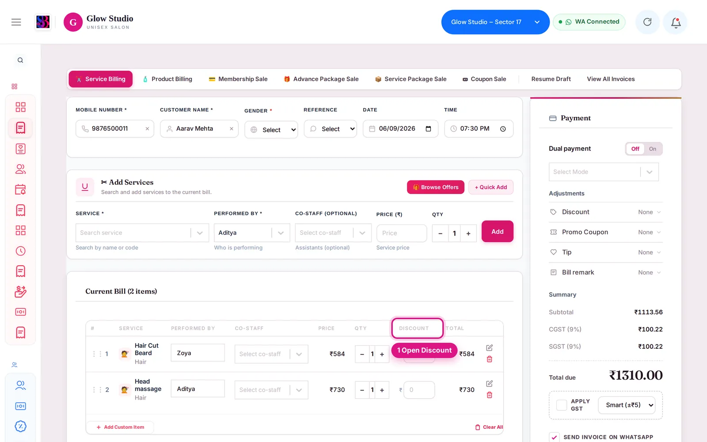Click the sidebar clock icon
This screenshot has height=442, width=707.
[21, 251]
